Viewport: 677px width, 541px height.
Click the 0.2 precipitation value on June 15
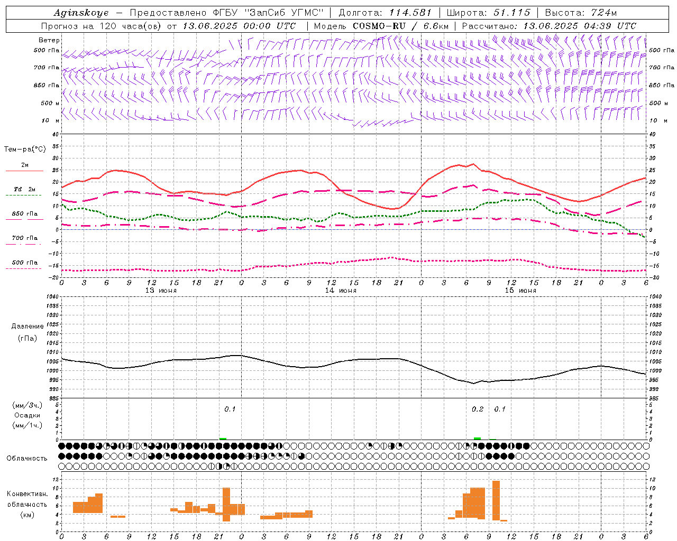click(478, 409)
